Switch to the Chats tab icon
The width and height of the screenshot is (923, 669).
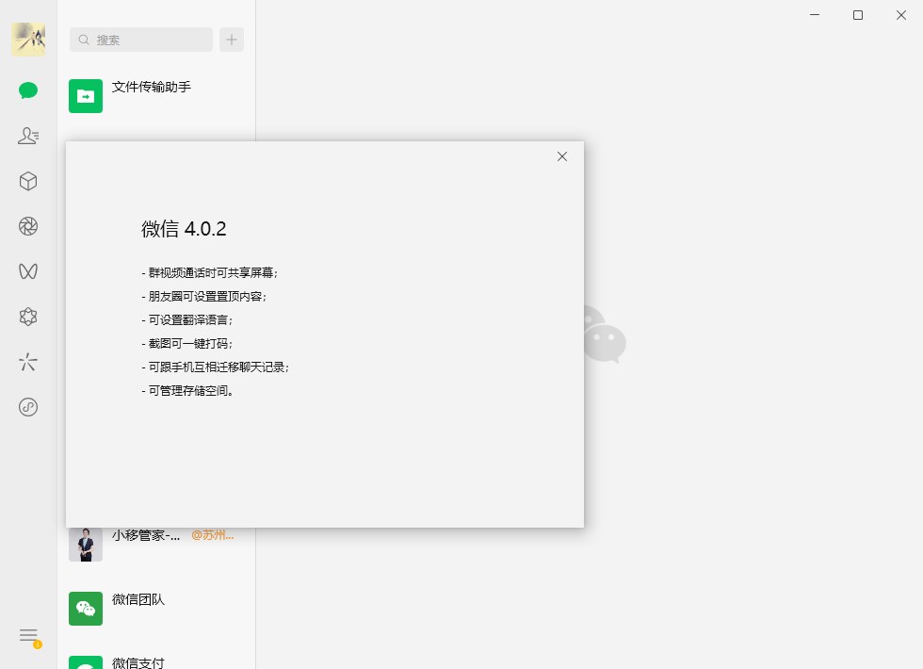pyautogui.click(x=28, y=90)
